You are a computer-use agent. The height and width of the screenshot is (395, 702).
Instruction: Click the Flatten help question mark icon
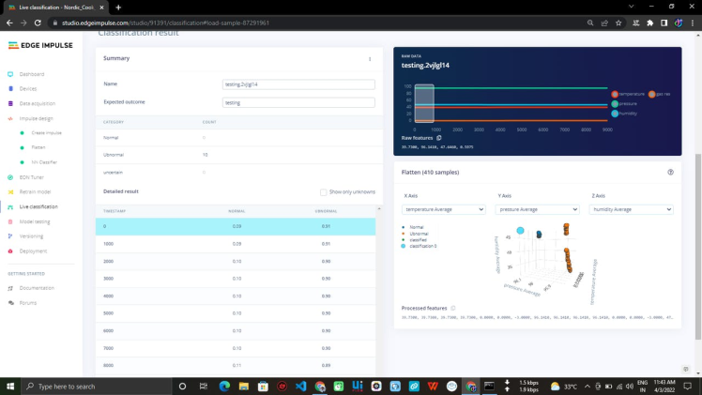click(x=670, y=173)
